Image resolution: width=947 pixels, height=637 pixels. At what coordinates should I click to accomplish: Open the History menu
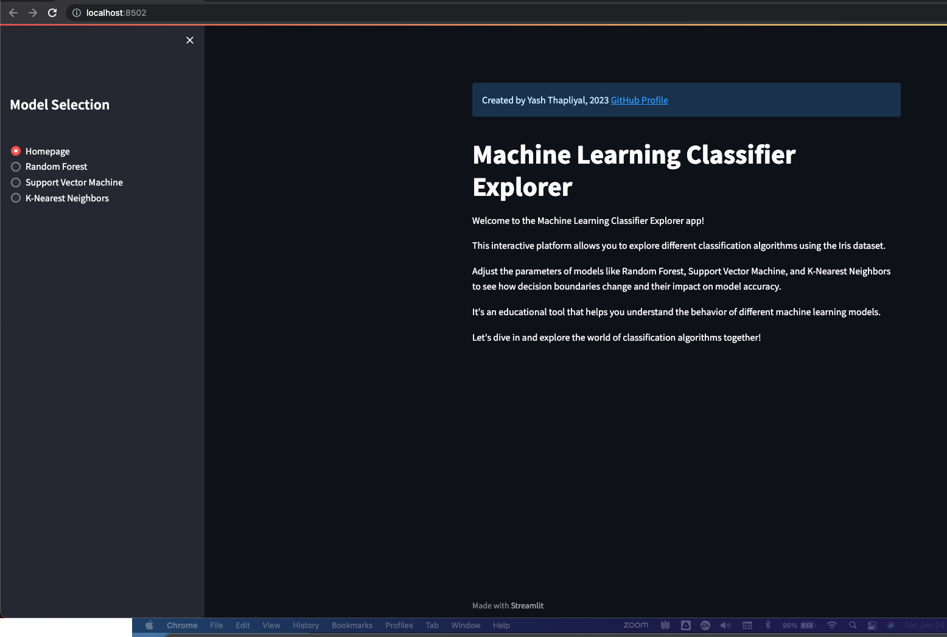(306, 625)
